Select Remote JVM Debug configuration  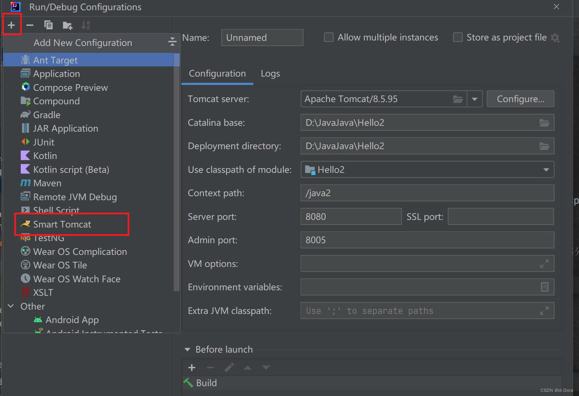coord(89,197)
